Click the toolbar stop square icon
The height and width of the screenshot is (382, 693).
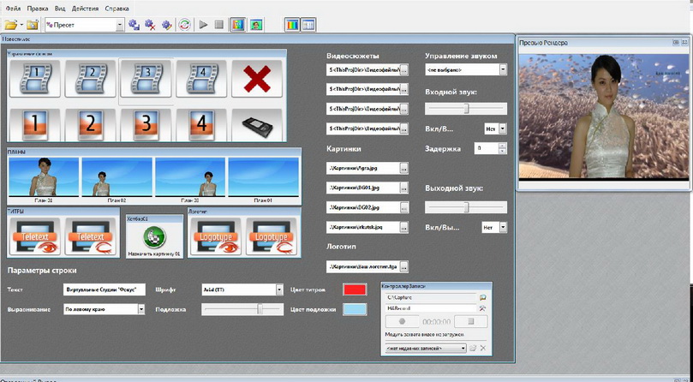tap(218, 25)
